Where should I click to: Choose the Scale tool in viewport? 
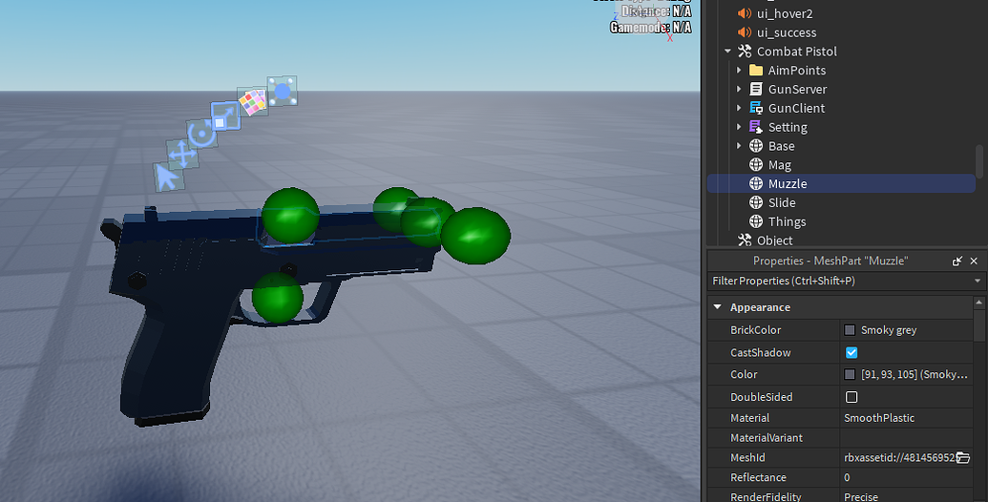pos(225,116)
